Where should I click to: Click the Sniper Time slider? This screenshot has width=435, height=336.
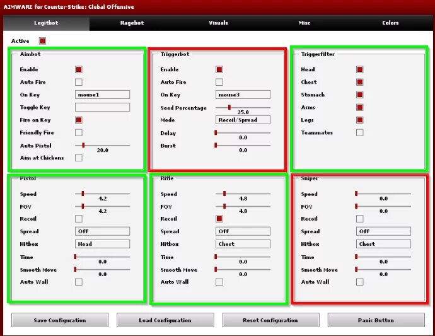pyautogui.click(x=383, y=257)
